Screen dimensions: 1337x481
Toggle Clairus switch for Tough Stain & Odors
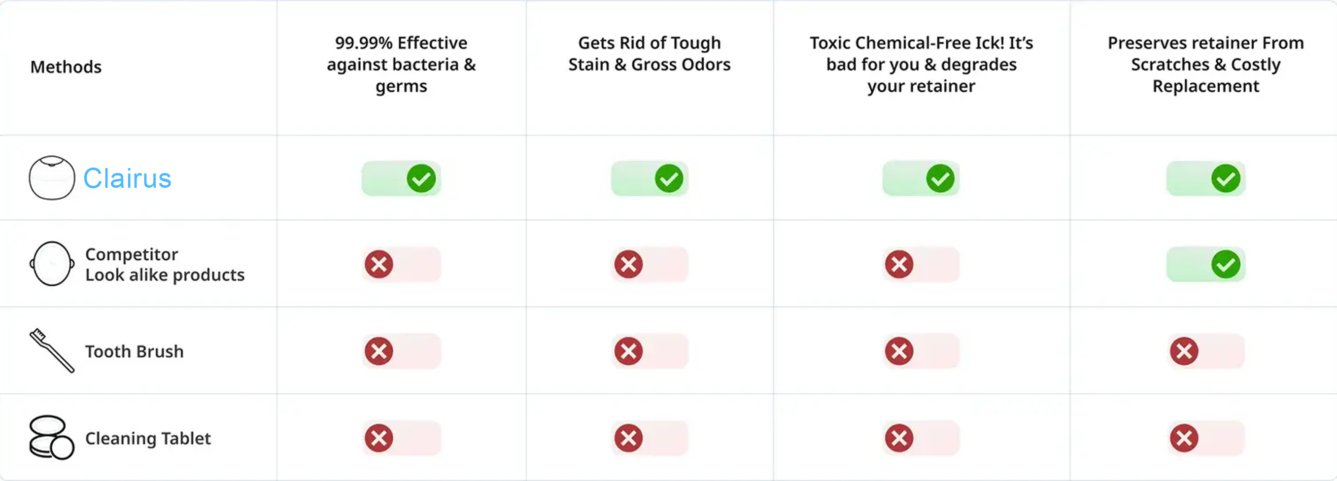pos(650,178)
